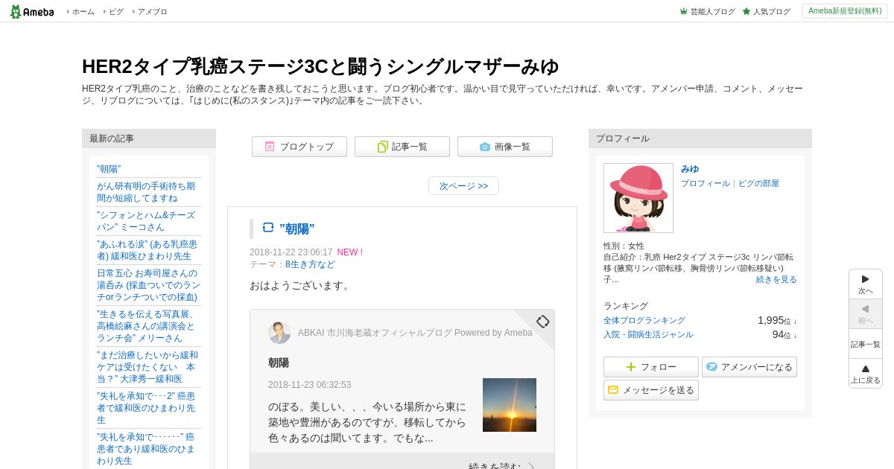Go to ブログトップ tab

tap(299, 147)
